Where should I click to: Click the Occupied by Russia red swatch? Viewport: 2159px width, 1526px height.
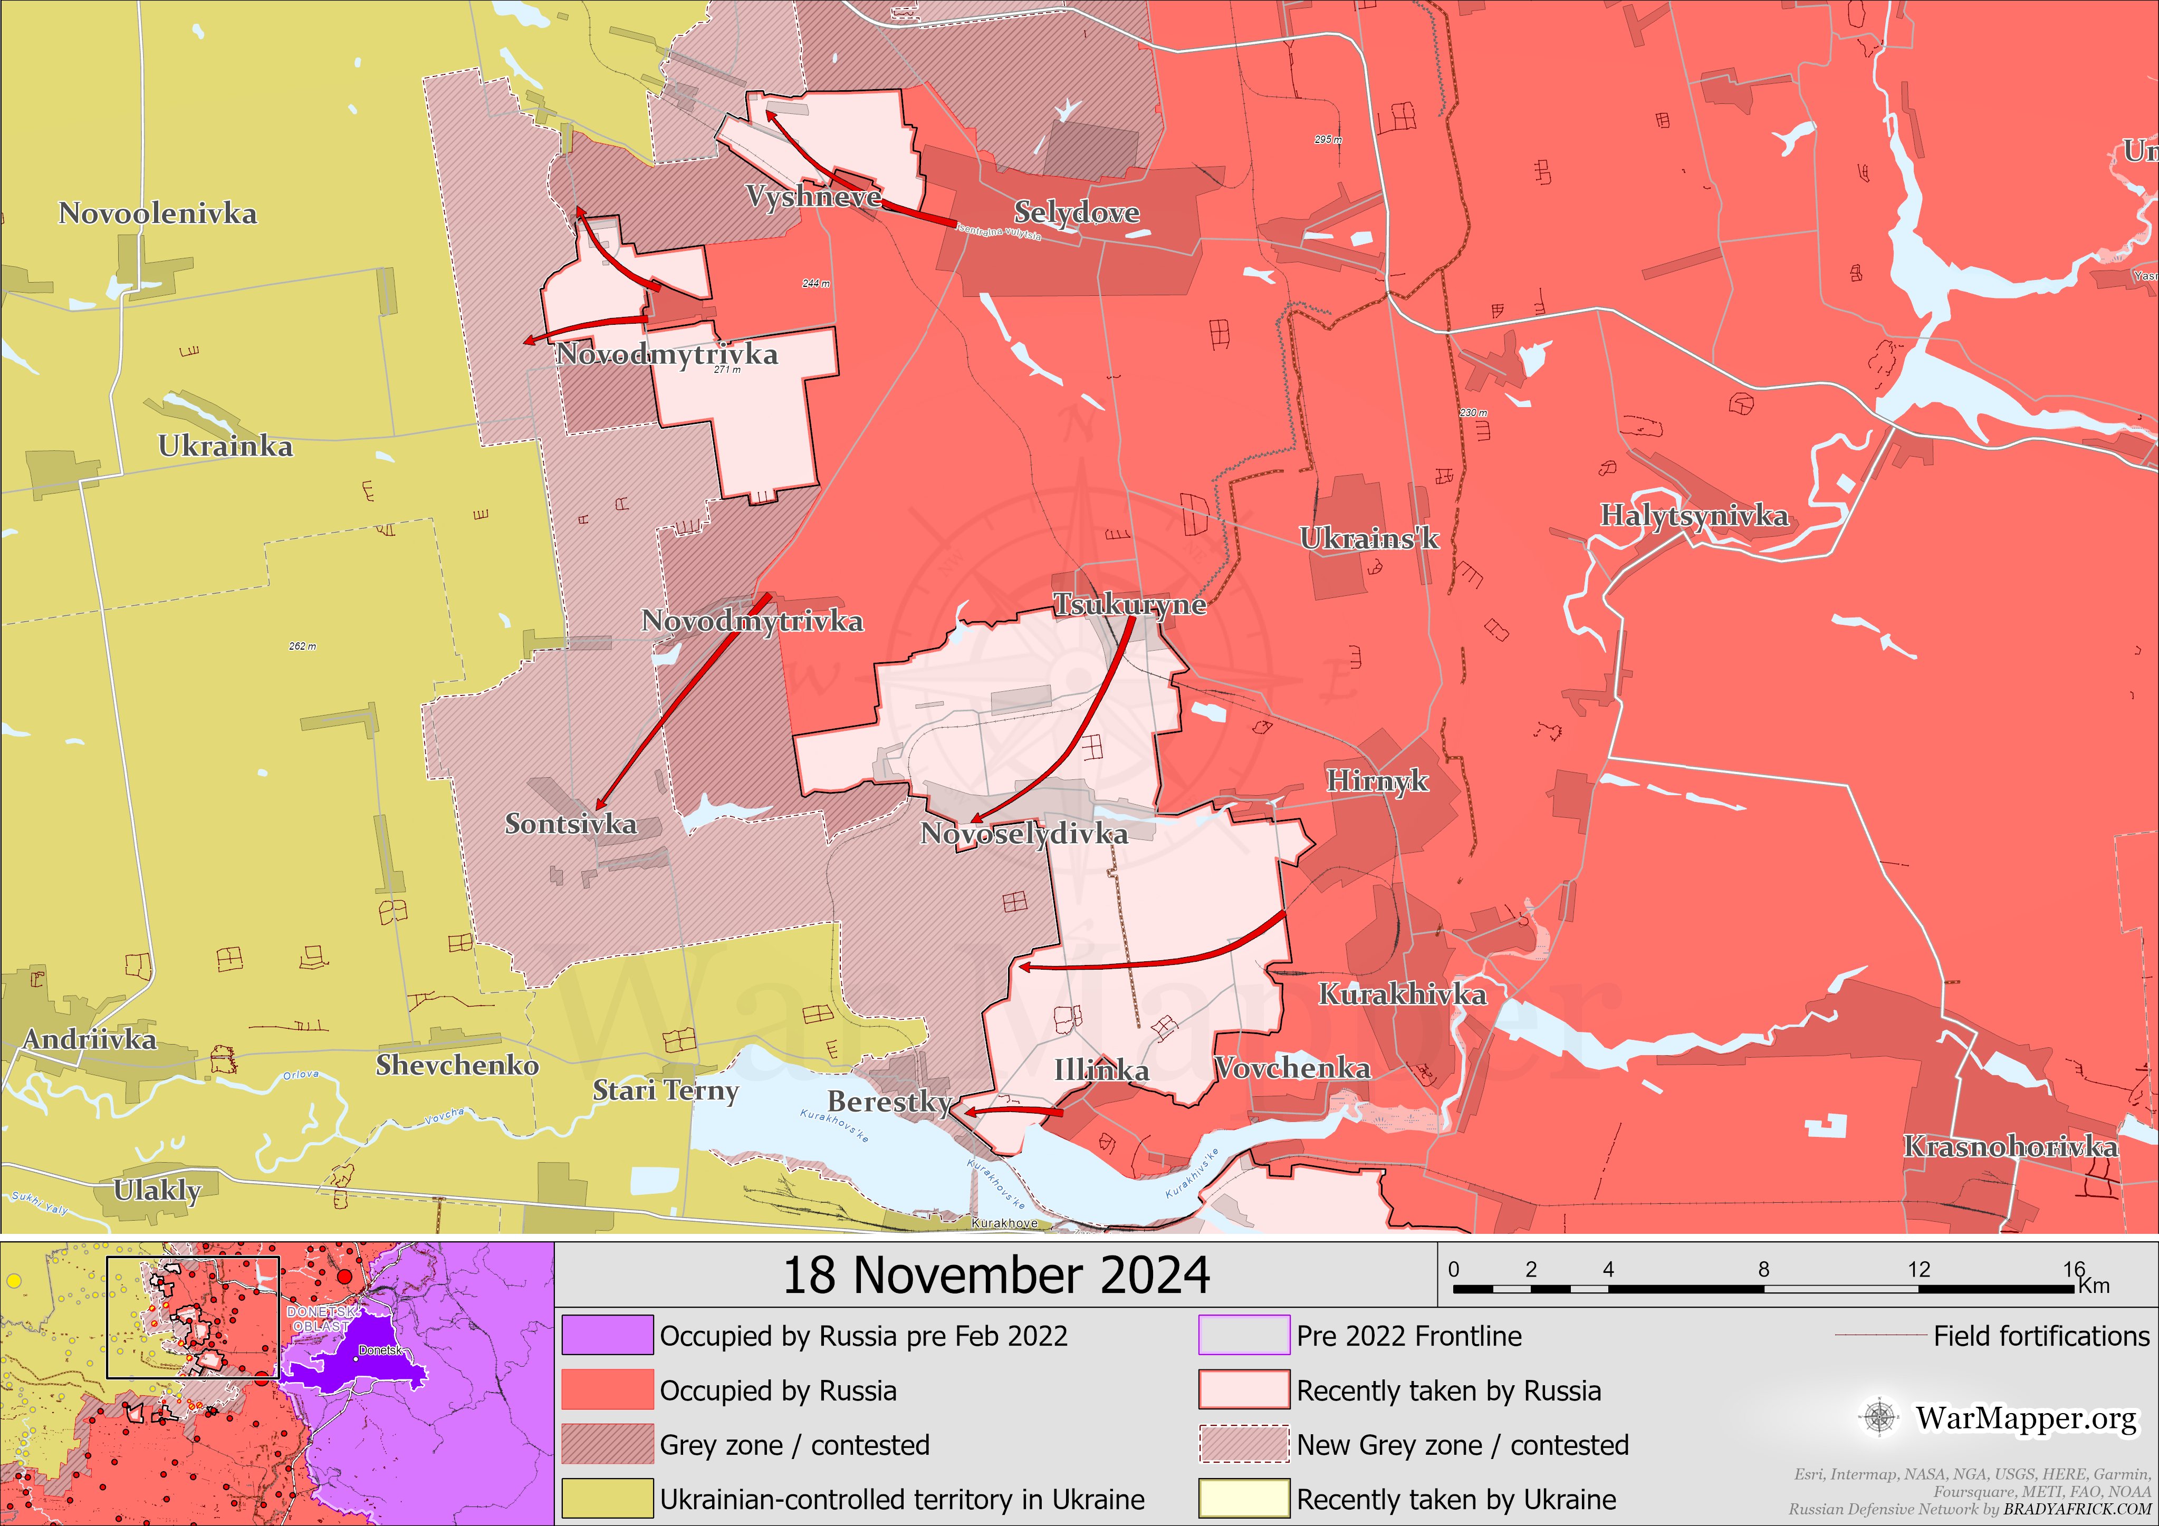(608, 1389)
